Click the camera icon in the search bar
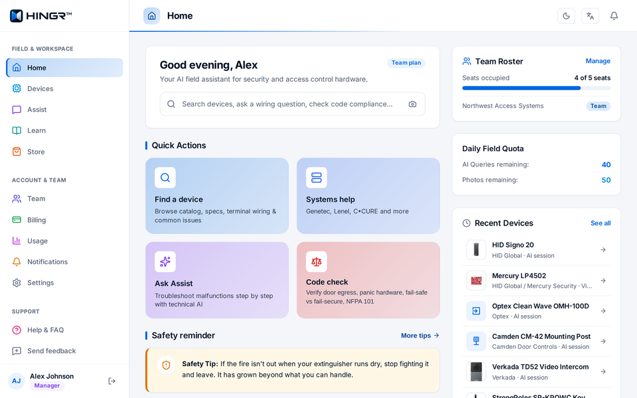This screenshot has width=637, height=398. (x=412, y=104)
